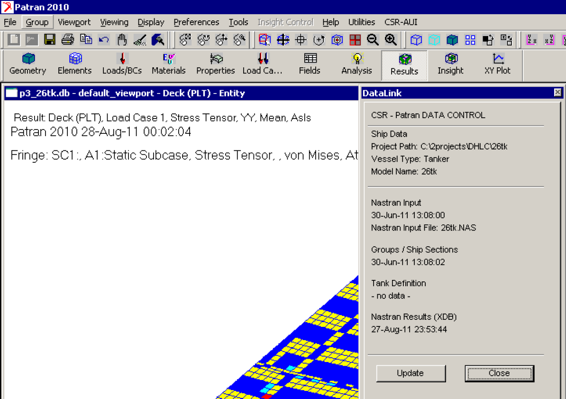Select the Mouse Rotate Z icon
This screenshot has width=566, height=399.
(203, 39)
